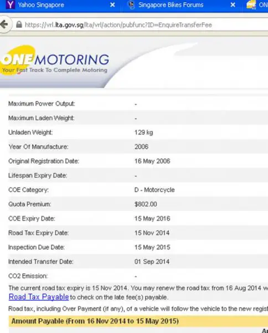The height and width of the screenshot is (333, 268).
Task: Click the One Motoring favicon on third tab
Action: [251, 4]
